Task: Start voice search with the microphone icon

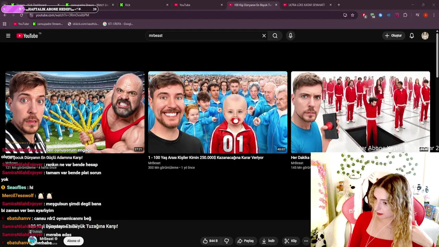Action: (290, 36)
